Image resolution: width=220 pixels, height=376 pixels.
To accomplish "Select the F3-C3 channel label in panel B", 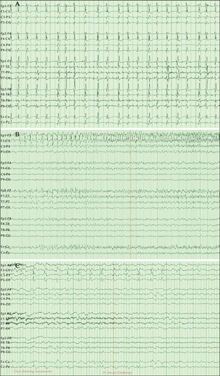I will [x=6, y=141].
